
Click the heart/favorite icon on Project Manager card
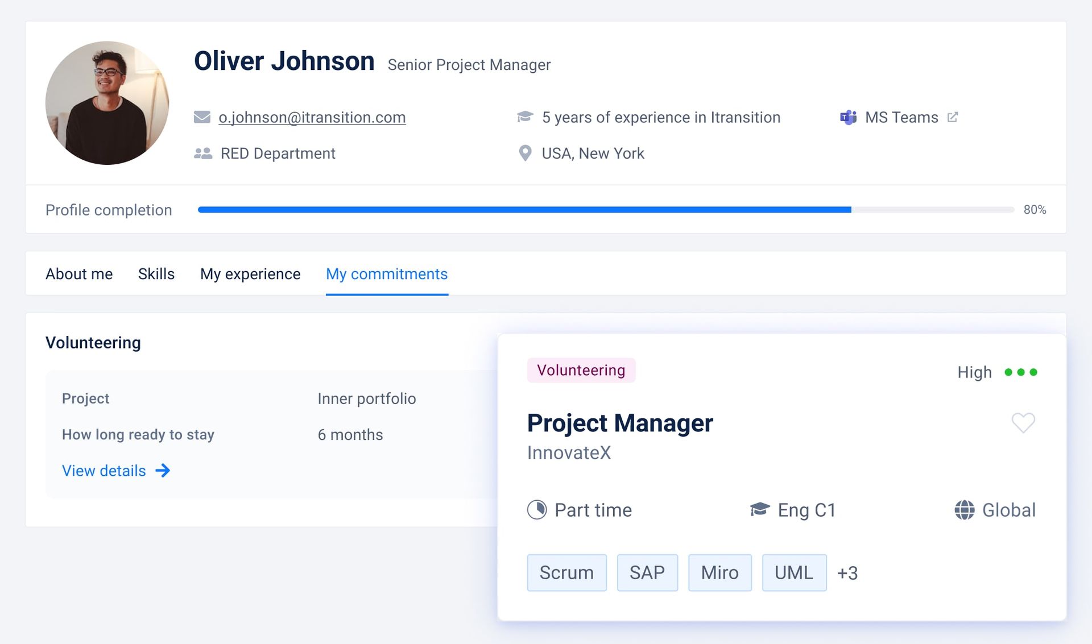click(1023, 422)
